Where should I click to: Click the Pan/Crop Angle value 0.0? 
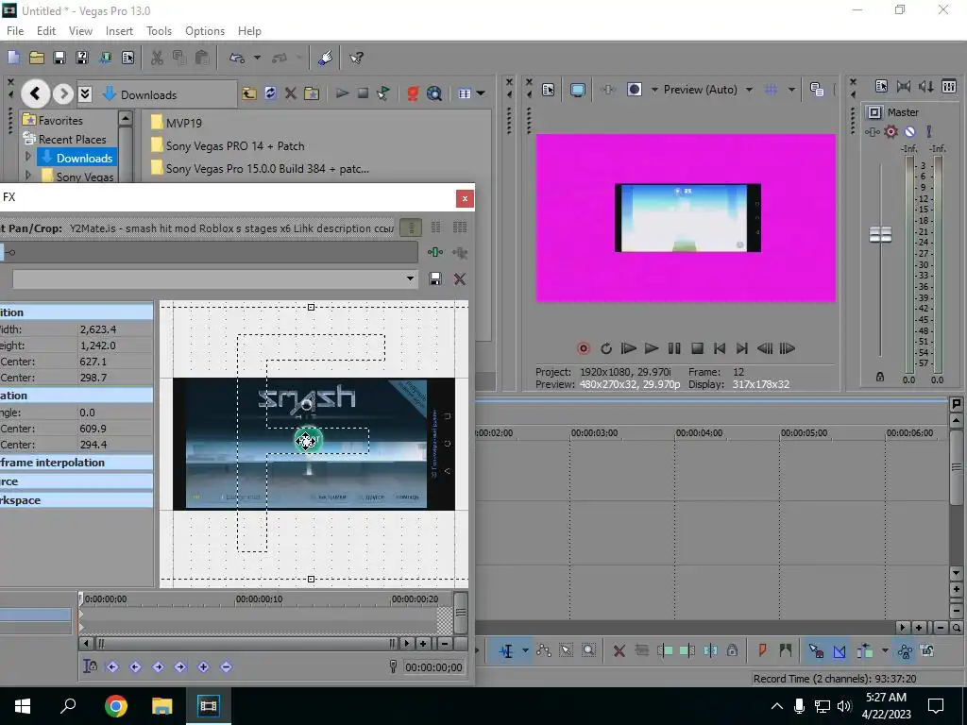(88, 413)
